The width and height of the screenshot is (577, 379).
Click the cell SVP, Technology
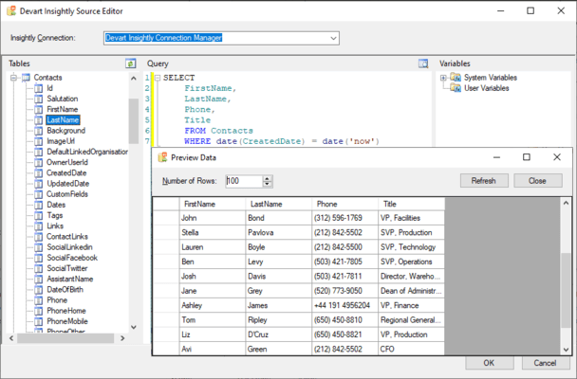click(x=412, y=247)
